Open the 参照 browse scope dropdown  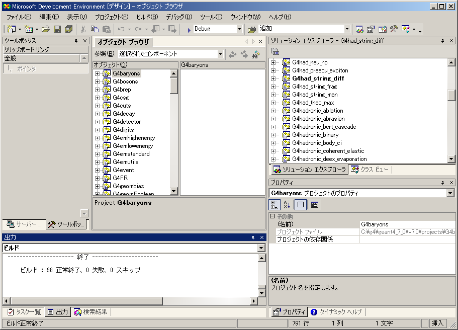[x=220, y=54]
